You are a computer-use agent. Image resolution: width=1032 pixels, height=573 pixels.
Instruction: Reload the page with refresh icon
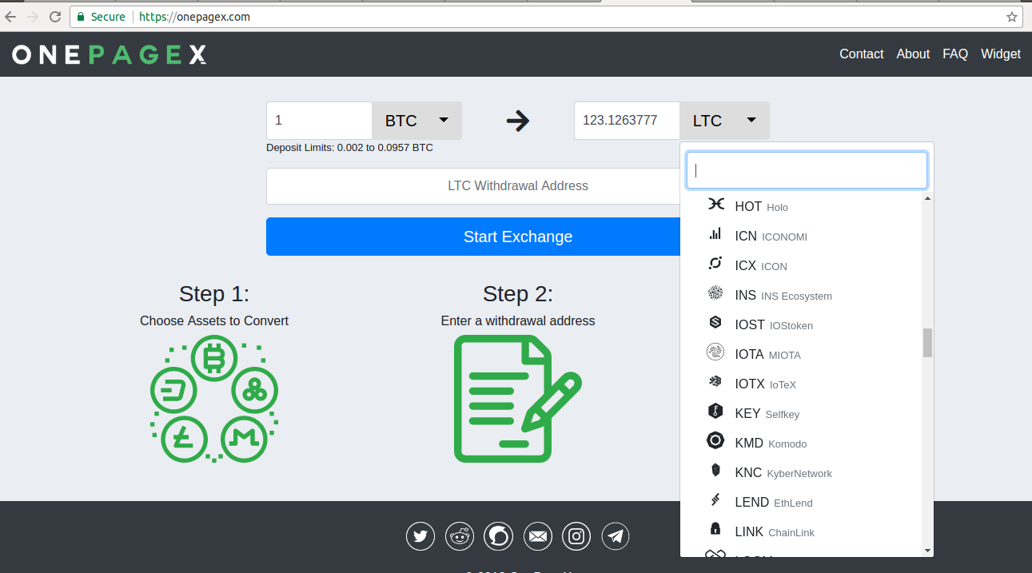(55, 16)
